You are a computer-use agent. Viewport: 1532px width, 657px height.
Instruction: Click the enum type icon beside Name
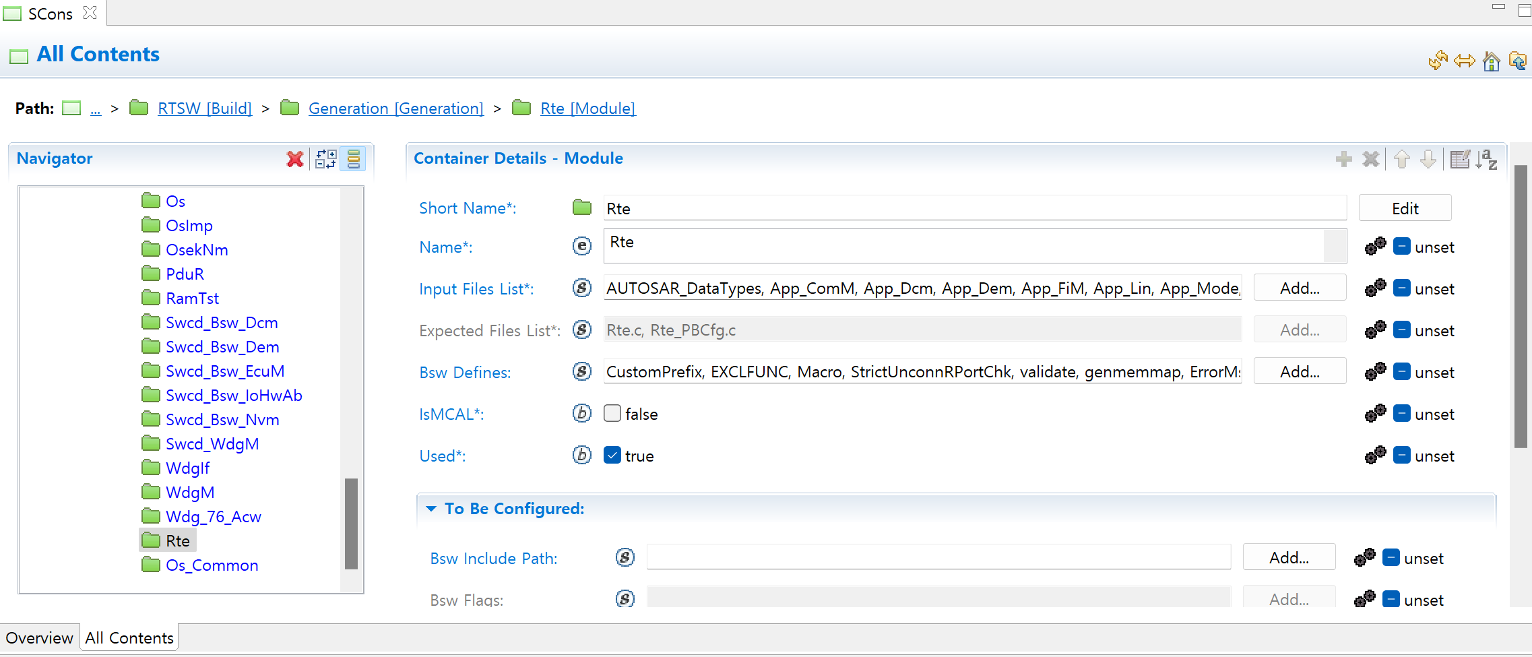(x=582, y=247)
